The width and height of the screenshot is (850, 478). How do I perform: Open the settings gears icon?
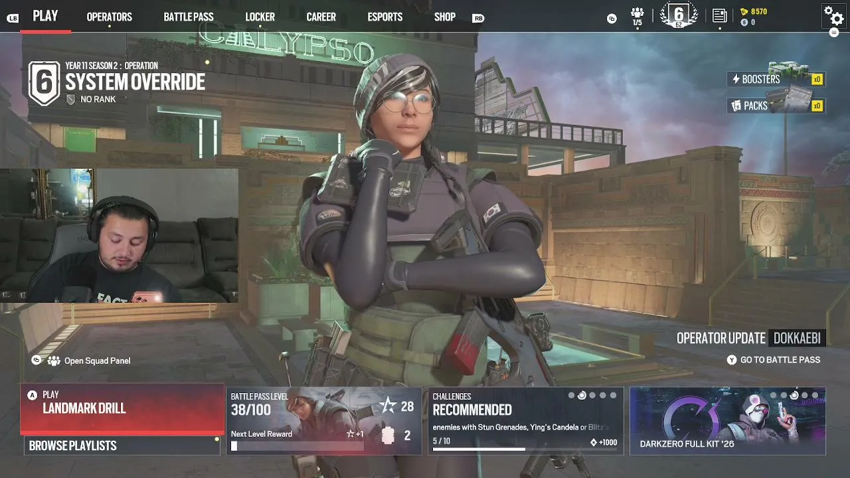pos(833,15)
